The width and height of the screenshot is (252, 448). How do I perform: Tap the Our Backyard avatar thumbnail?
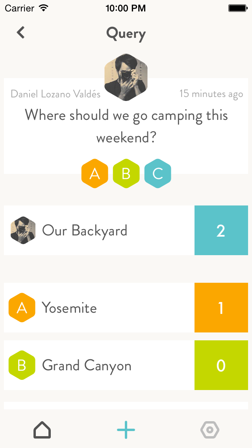point(23,230)
